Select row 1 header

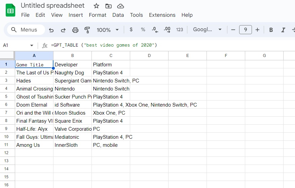pos(6,64)
